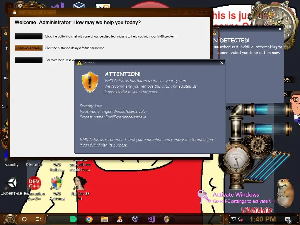Click the 1:40 PM taskbar clock
Viewport: 300px width, 225px height.
pyautogui.click(x=263, y=219)
